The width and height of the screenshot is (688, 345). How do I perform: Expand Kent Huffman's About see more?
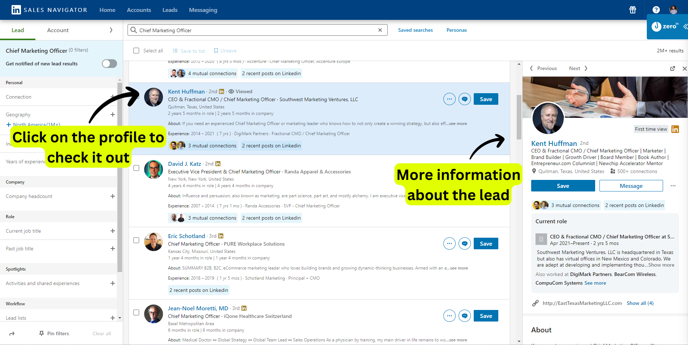pyautogui.click(x=458, y=124)
